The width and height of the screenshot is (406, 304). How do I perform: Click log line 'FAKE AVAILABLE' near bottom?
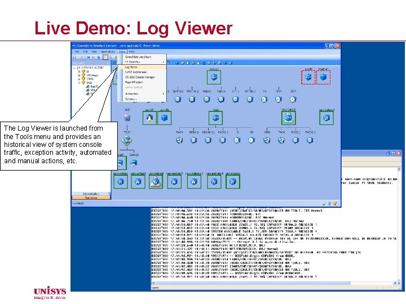[x=235, y=276]
